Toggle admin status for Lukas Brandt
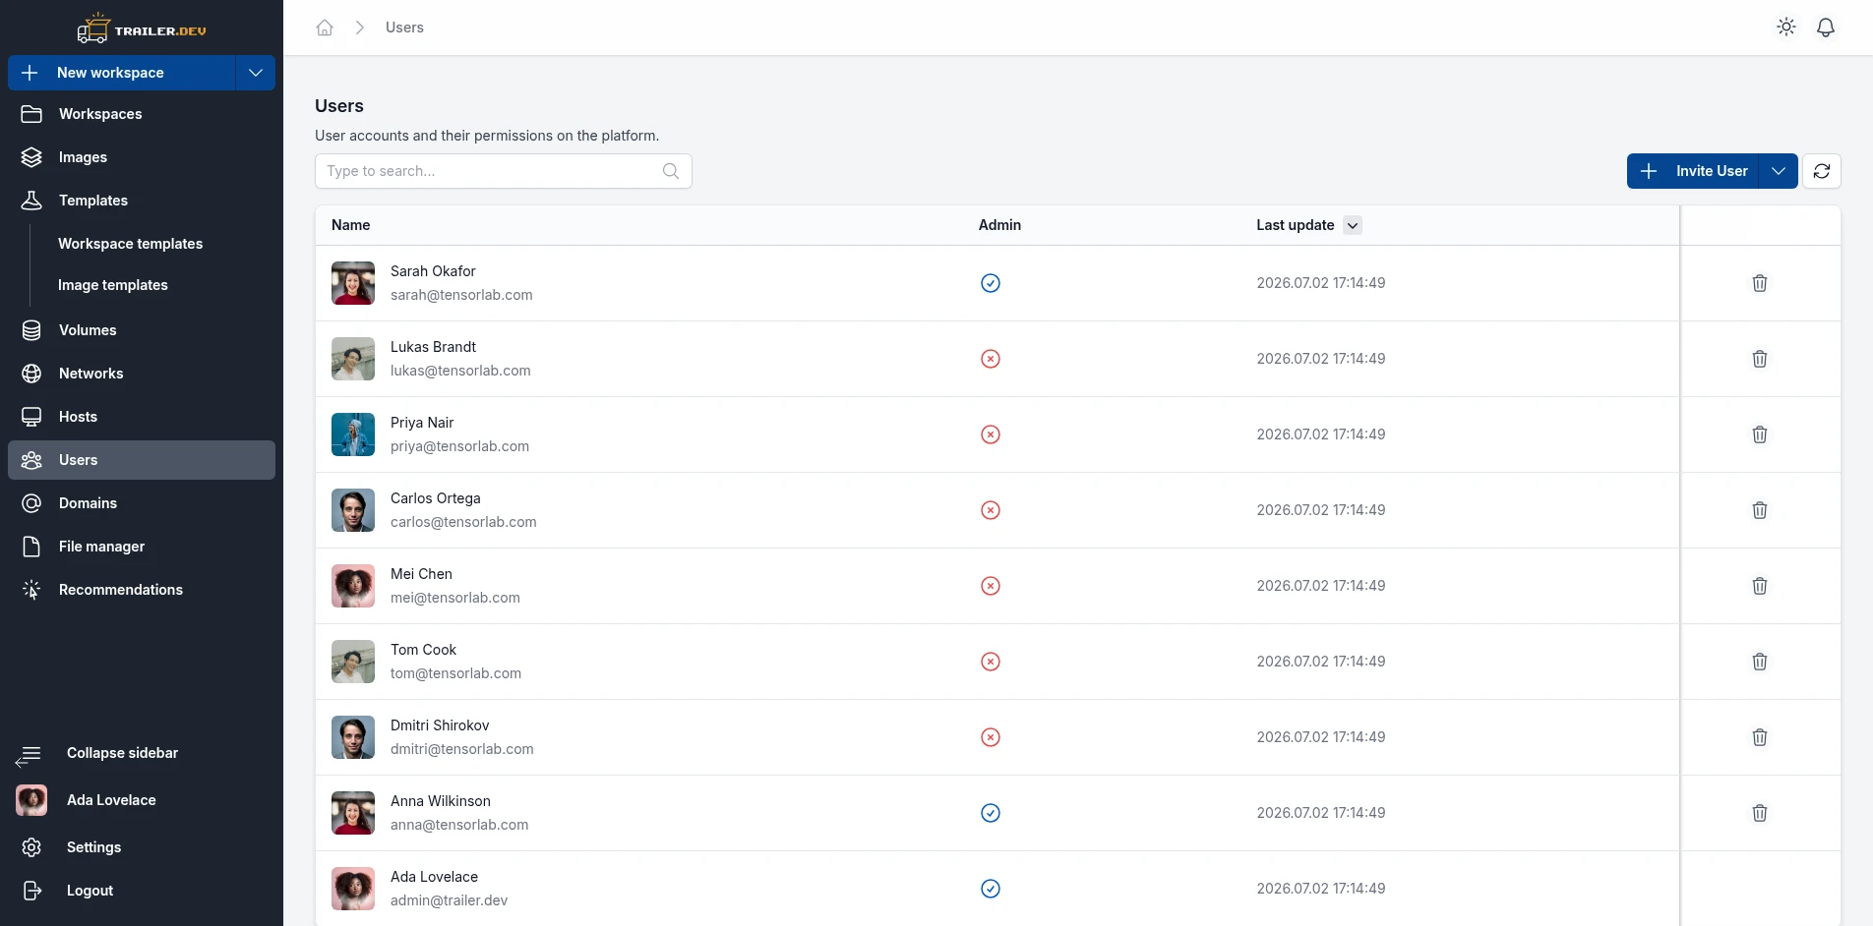Image resolution: width=1873 pixels, height=926 pixels. point(991,359)
